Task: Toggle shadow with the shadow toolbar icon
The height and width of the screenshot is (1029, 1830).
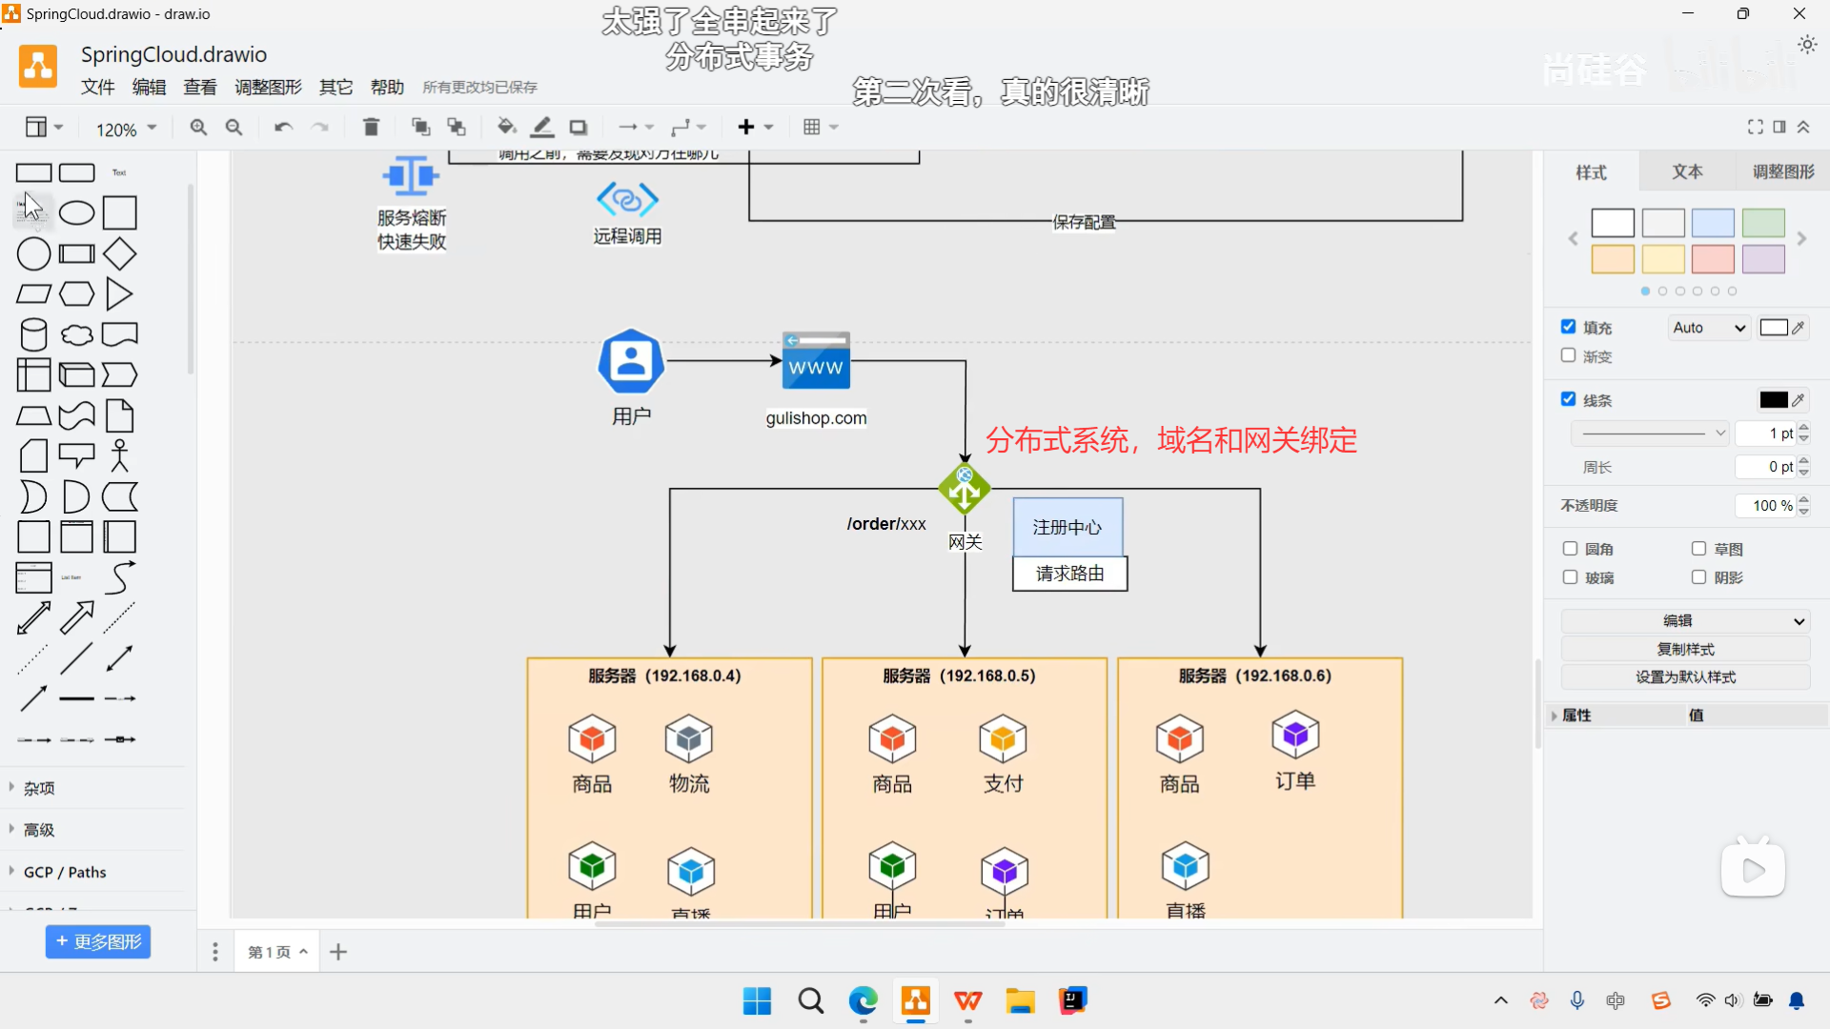Action: [x=579, y=126]
